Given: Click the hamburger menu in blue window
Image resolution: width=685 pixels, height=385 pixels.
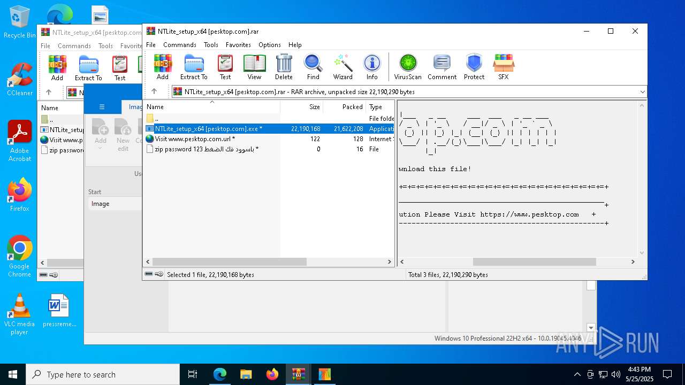Looking at the screenshot, I should click(102, 106).
